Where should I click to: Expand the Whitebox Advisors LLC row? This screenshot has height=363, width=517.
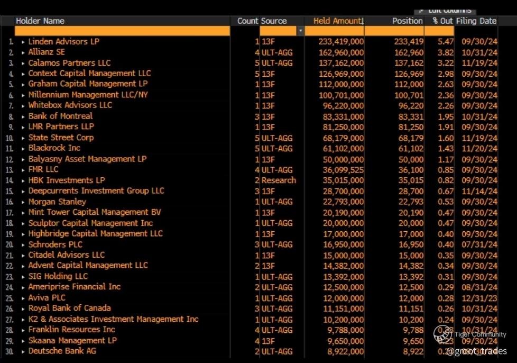[x=23, y=106]
